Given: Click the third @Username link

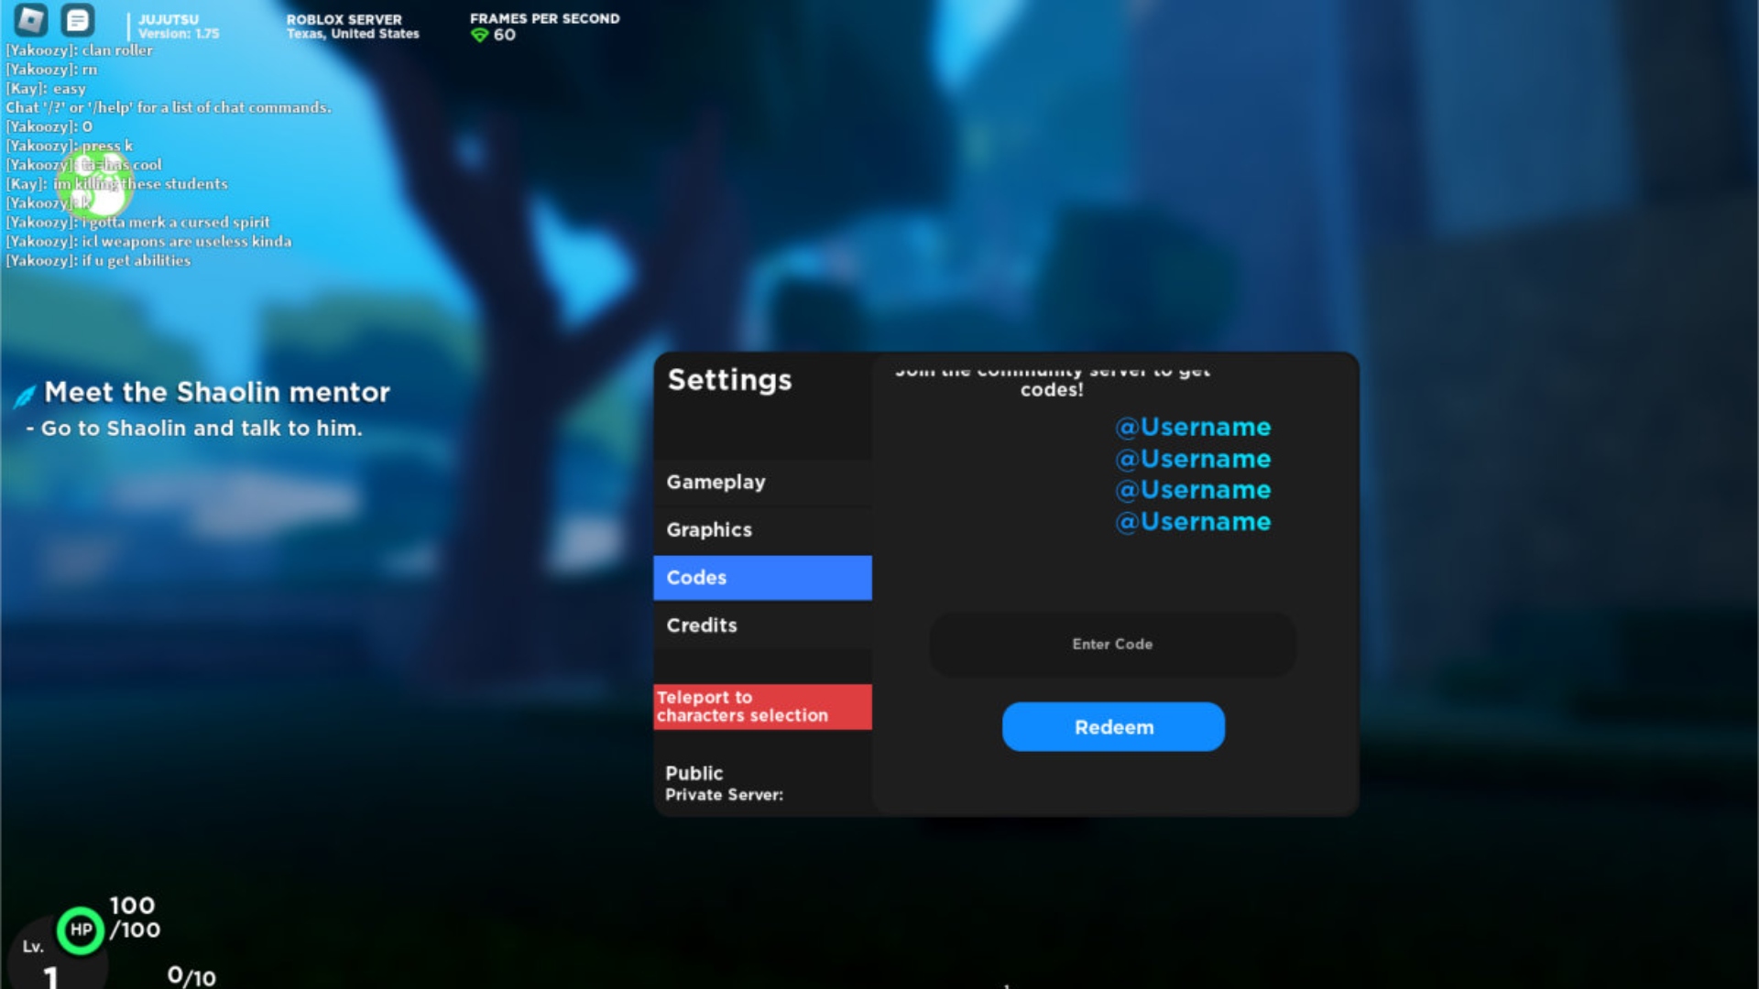Looking at the screenshot, I should click(1193, 490).
